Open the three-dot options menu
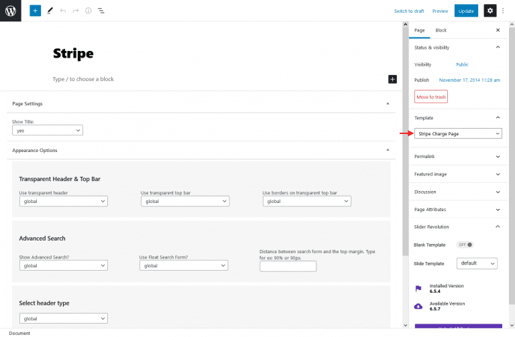This screenshot has width=515, height=337. (x=503, y=11)
